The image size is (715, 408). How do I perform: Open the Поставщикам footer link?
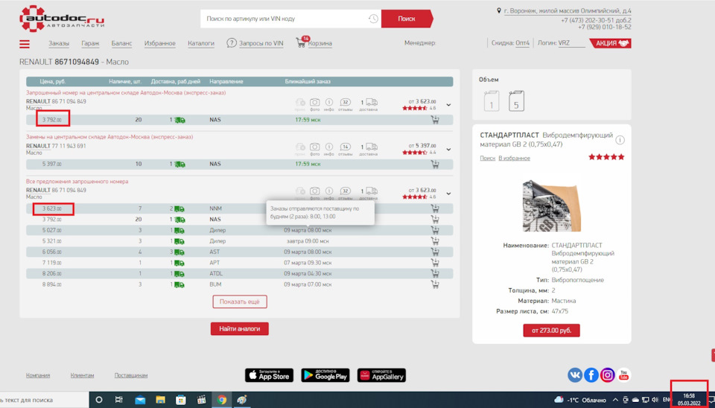click(x=131, y=376)
